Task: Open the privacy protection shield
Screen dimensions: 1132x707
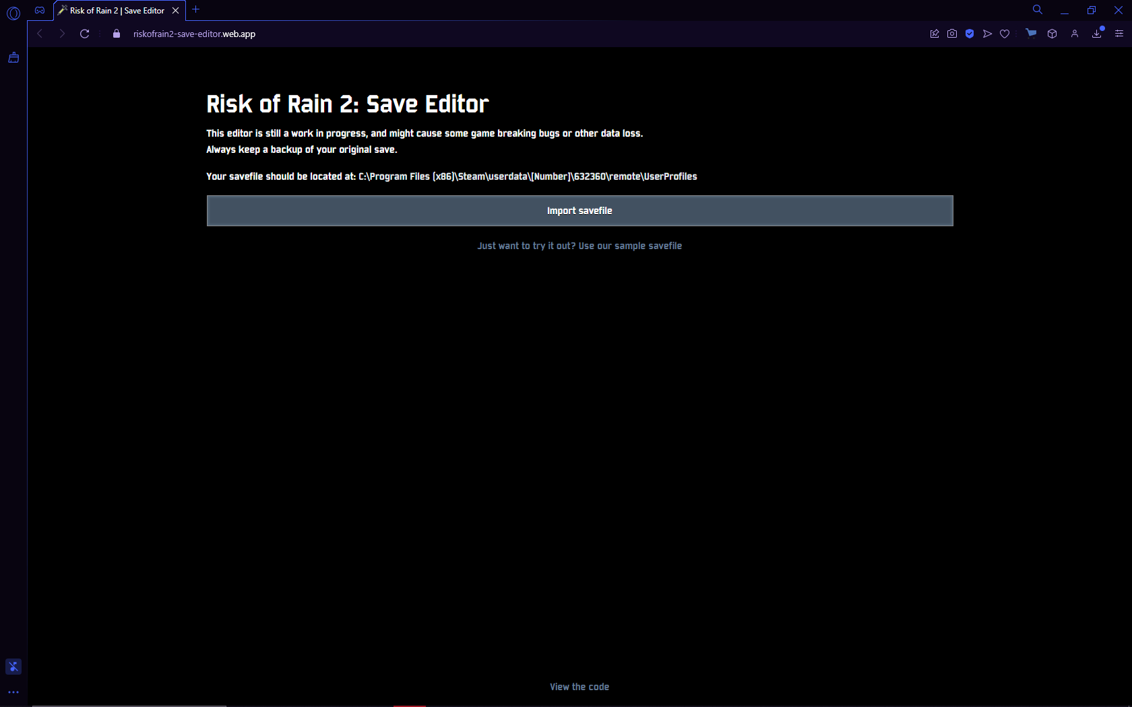Action: coord(970,34)
